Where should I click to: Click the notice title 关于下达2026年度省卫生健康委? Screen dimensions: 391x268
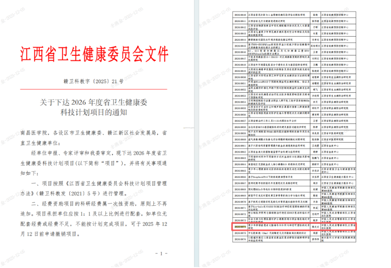(x=94, y=102)
